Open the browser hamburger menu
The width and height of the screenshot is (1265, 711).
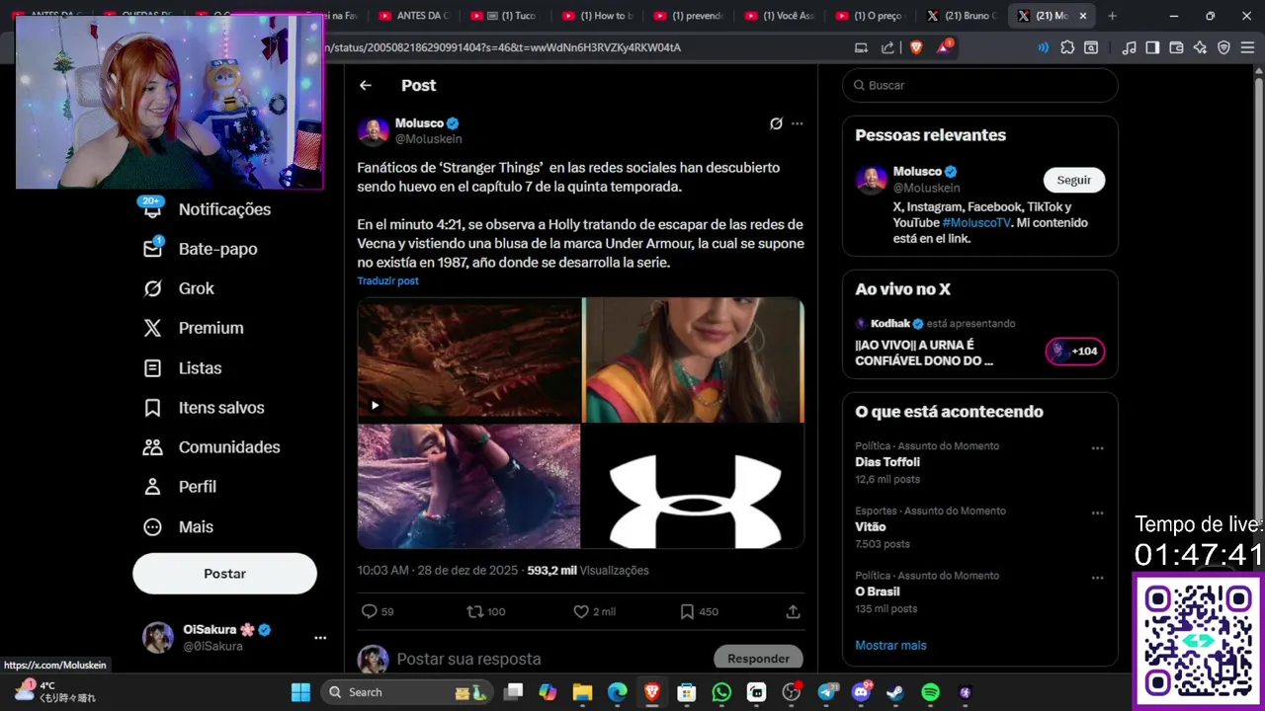pos(1247,47)
